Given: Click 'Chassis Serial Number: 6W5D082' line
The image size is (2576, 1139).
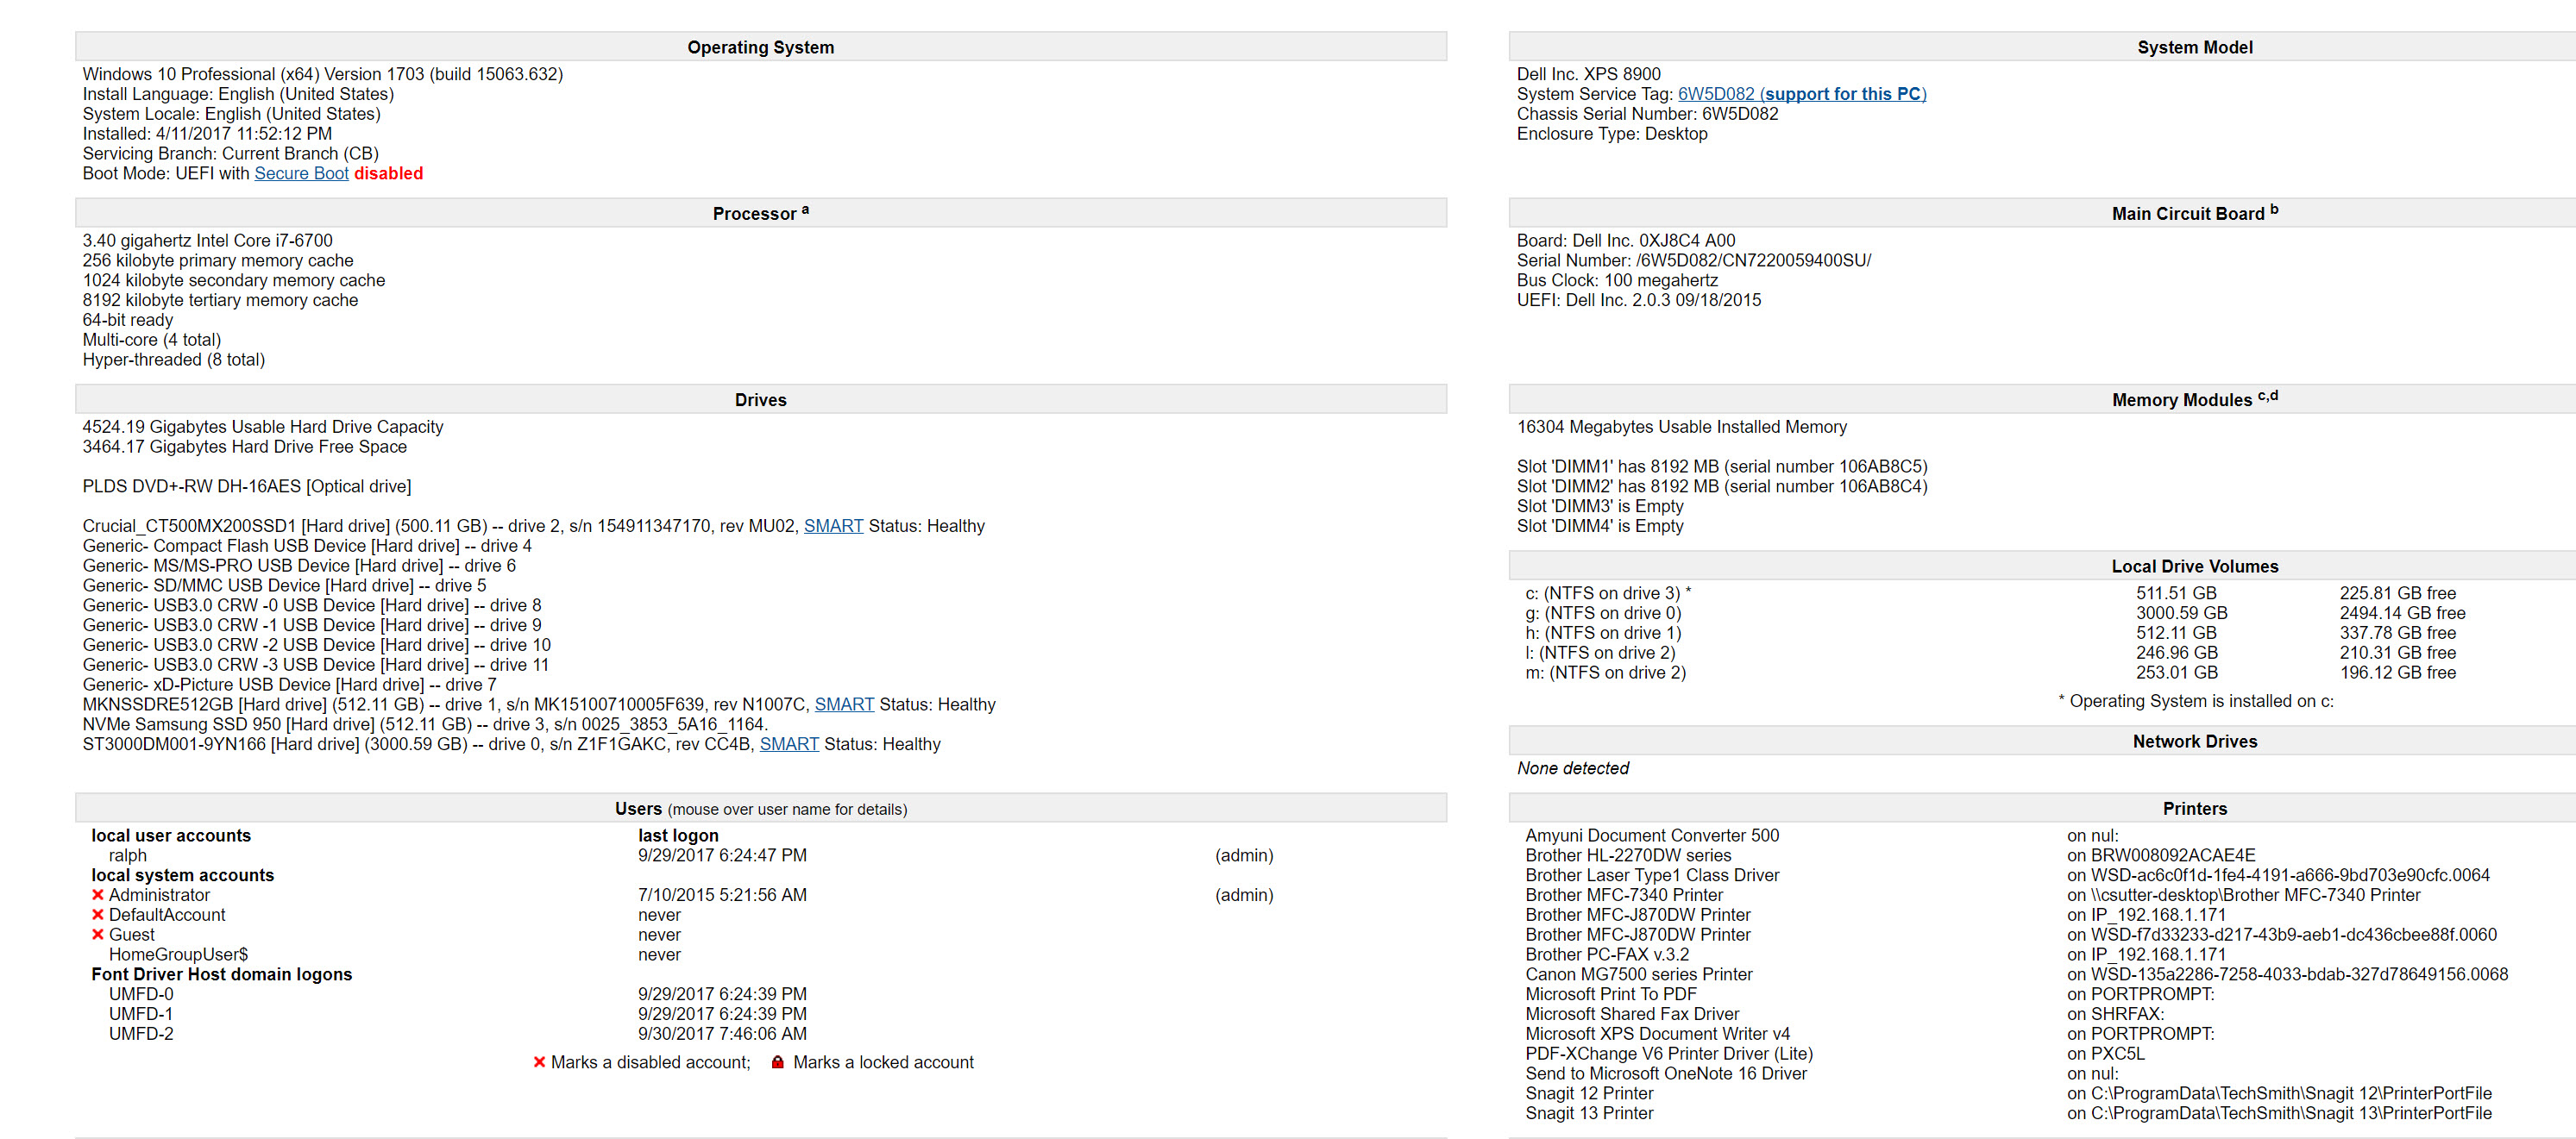Looking at the screenshot, I should pyautogui.click(x=1647, y=114).
